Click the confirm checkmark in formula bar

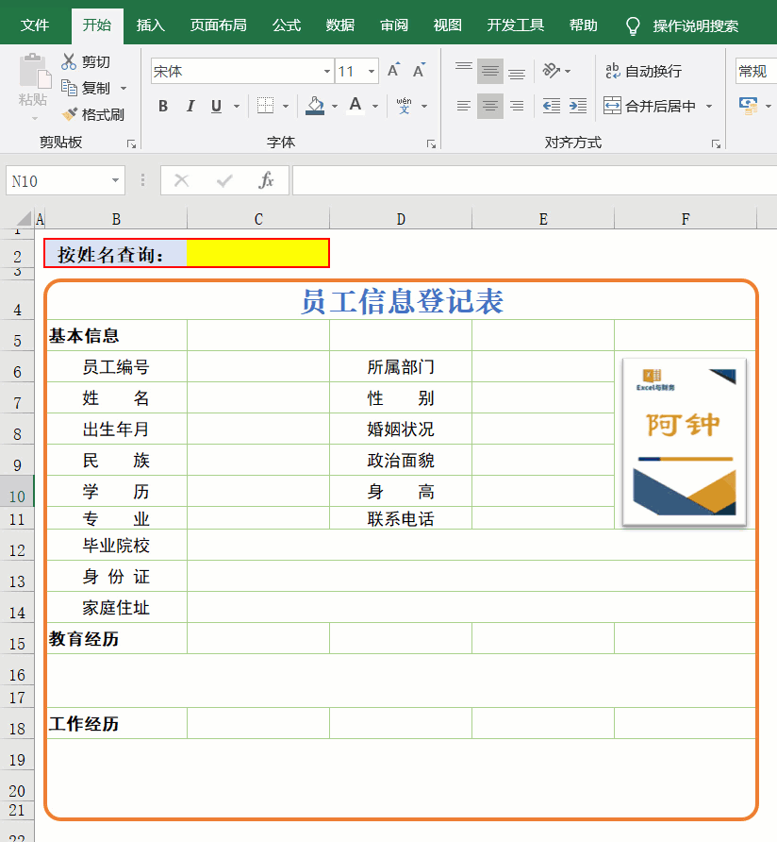point(224,181)
